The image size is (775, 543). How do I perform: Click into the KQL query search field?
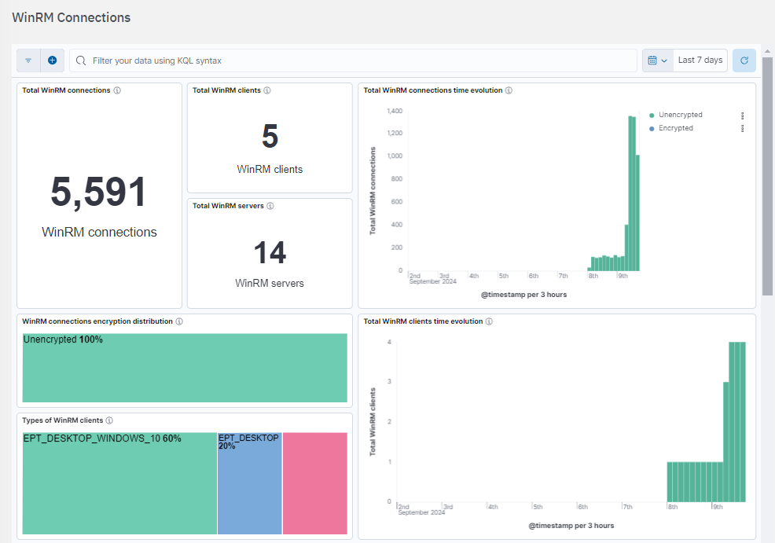354,61
